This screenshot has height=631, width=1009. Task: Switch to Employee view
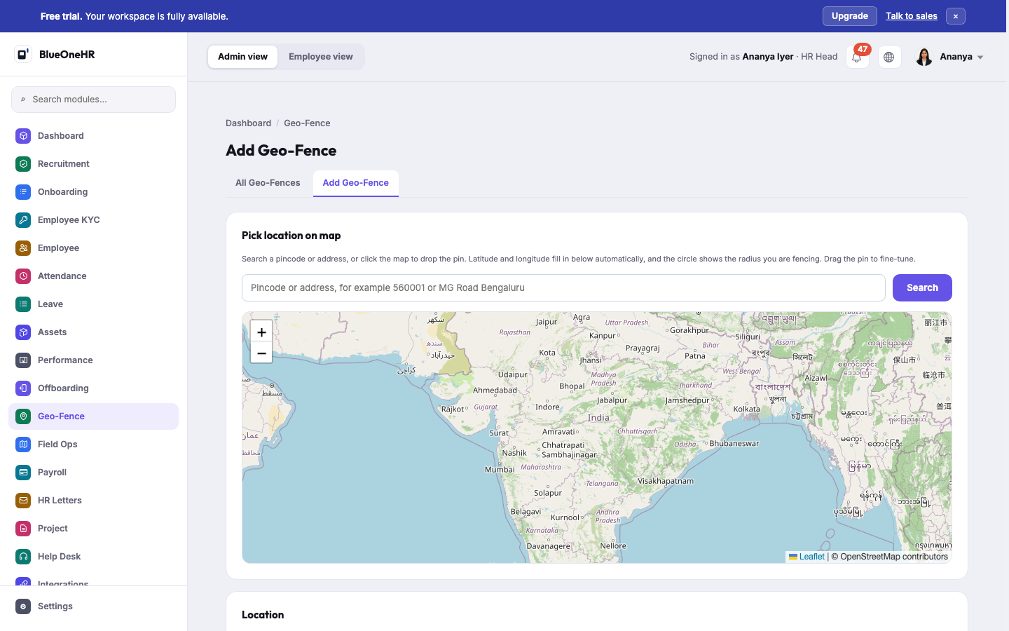pyautogui.click(x=321, y=57)
